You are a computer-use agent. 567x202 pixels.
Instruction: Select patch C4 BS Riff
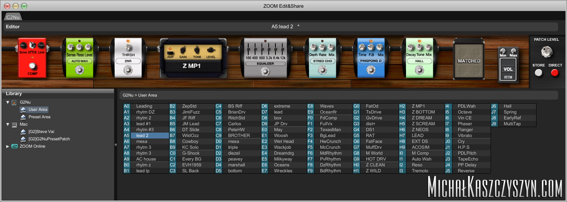pos(238,106)
